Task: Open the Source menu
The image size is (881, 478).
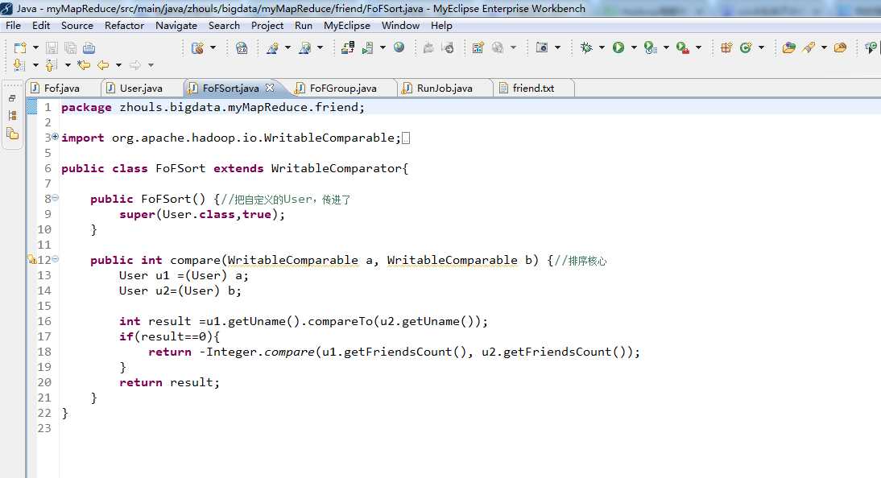Action: coord(77,25)
